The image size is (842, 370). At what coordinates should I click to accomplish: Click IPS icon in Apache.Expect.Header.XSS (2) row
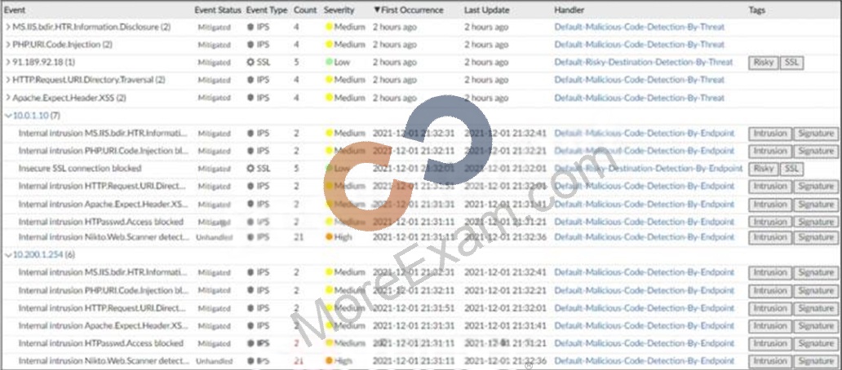pyautogui.click(x=250, y=98)
